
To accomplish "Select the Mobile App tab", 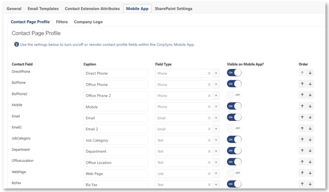I will tap(137, 9).
